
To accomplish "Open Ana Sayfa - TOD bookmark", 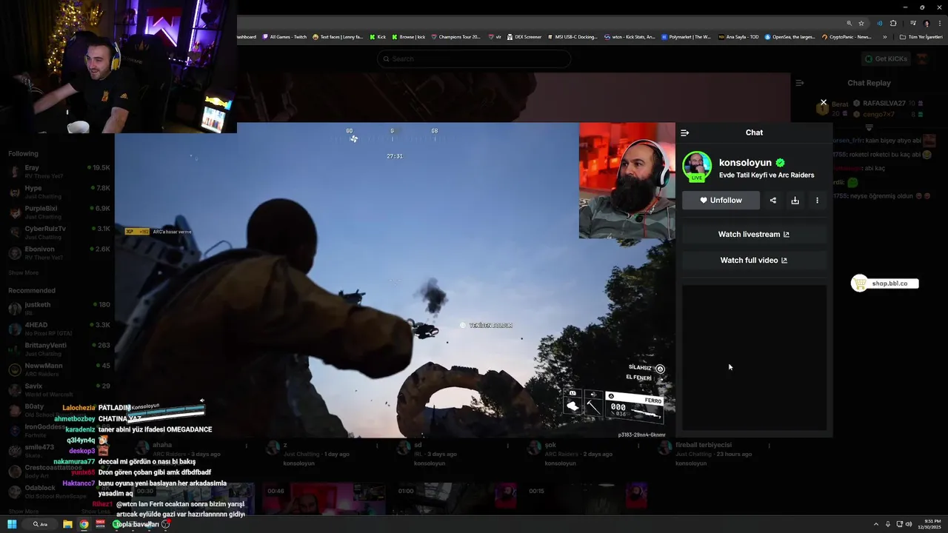I will pos(738,36).
